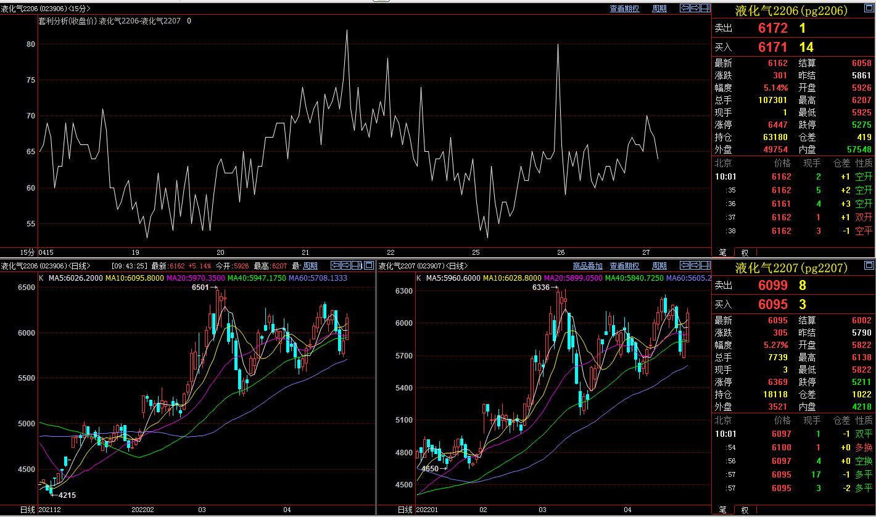
Task: Click the K label in pg2206 chart
Action: [41, 278]
